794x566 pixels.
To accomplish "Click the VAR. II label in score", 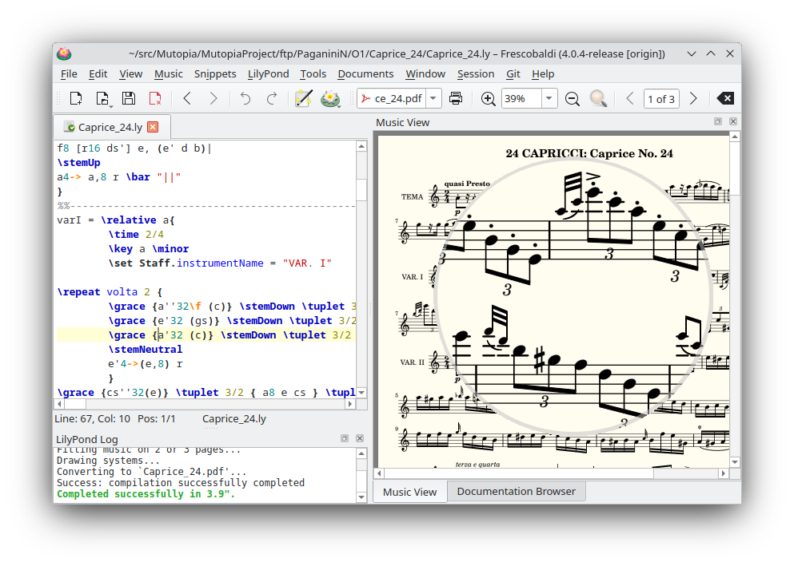I will pos(412,362).
